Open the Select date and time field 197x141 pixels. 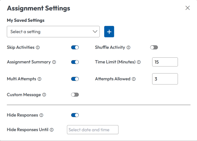pos(93,130)
